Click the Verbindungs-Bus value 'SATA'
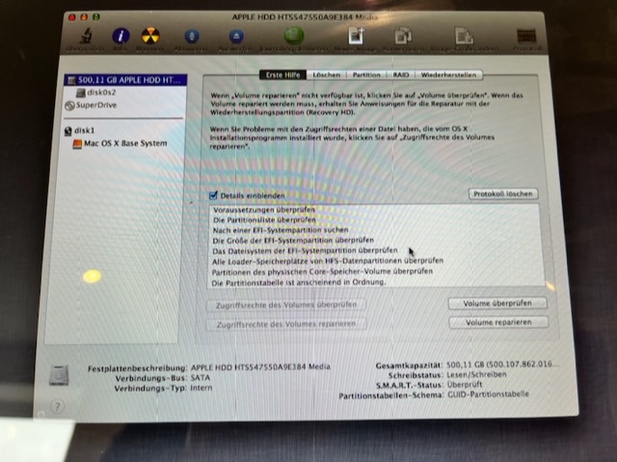 [x=201, y=378]
